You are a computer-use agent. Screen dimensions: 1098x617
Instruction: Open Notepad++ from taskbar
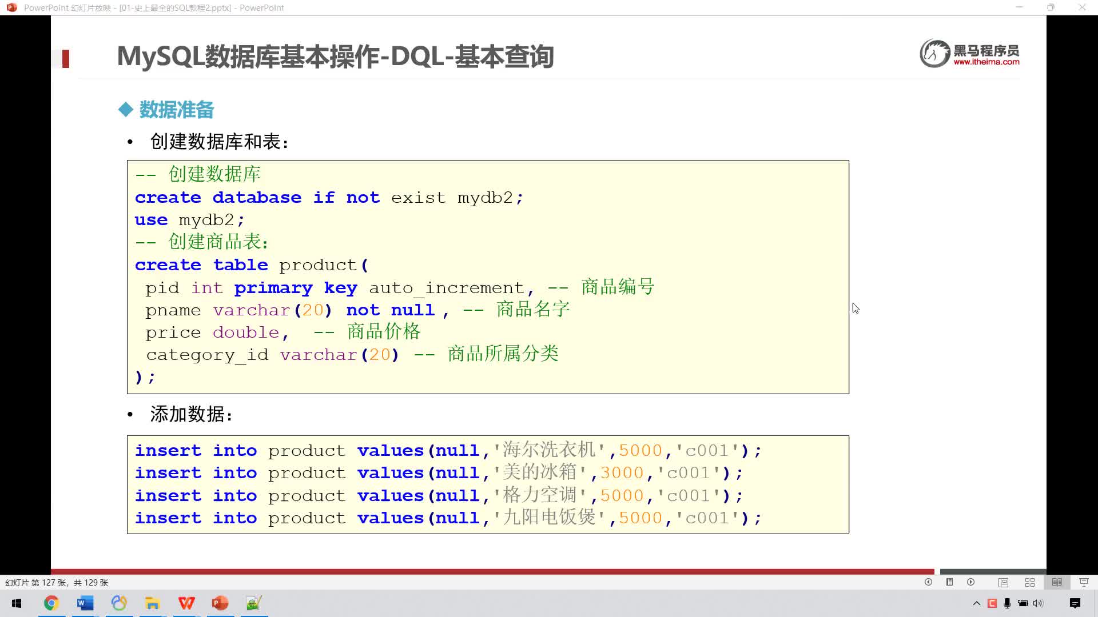254,603
